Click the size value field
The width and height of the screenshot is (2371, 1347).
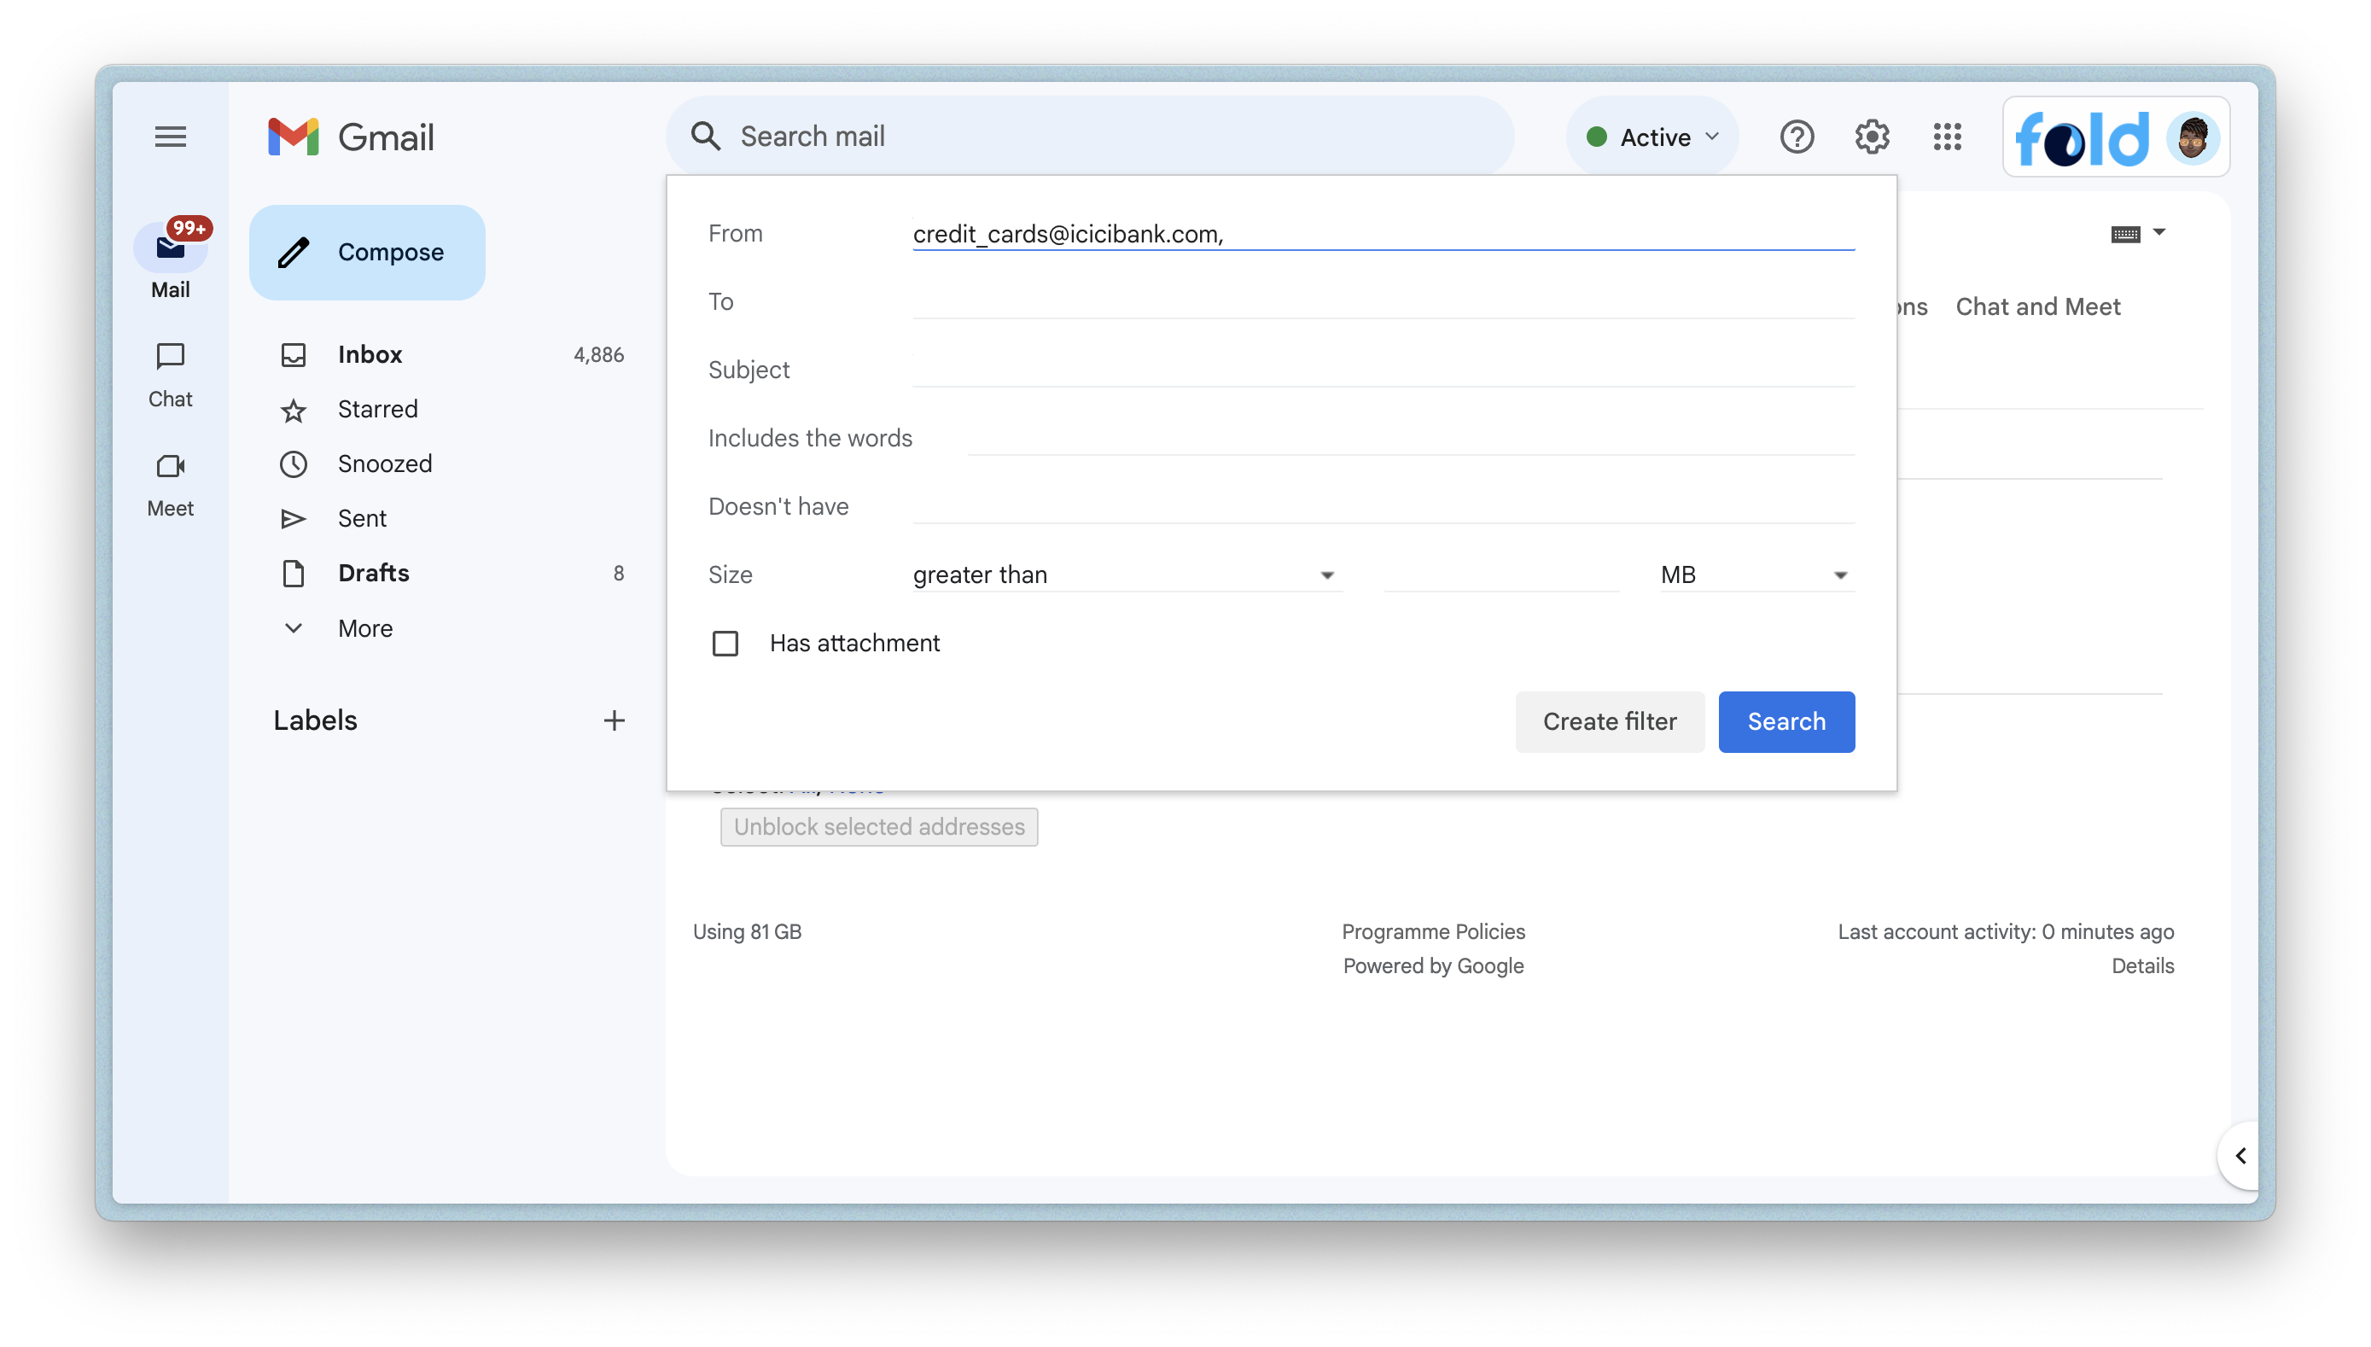click(1502, 574)
